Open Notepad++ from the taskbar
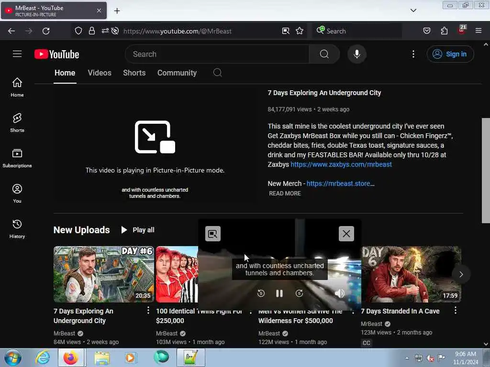 click(x=191, y=357)
